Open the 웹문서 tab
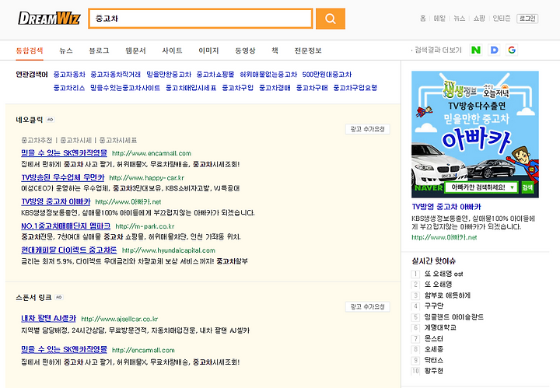 [135, 51]
